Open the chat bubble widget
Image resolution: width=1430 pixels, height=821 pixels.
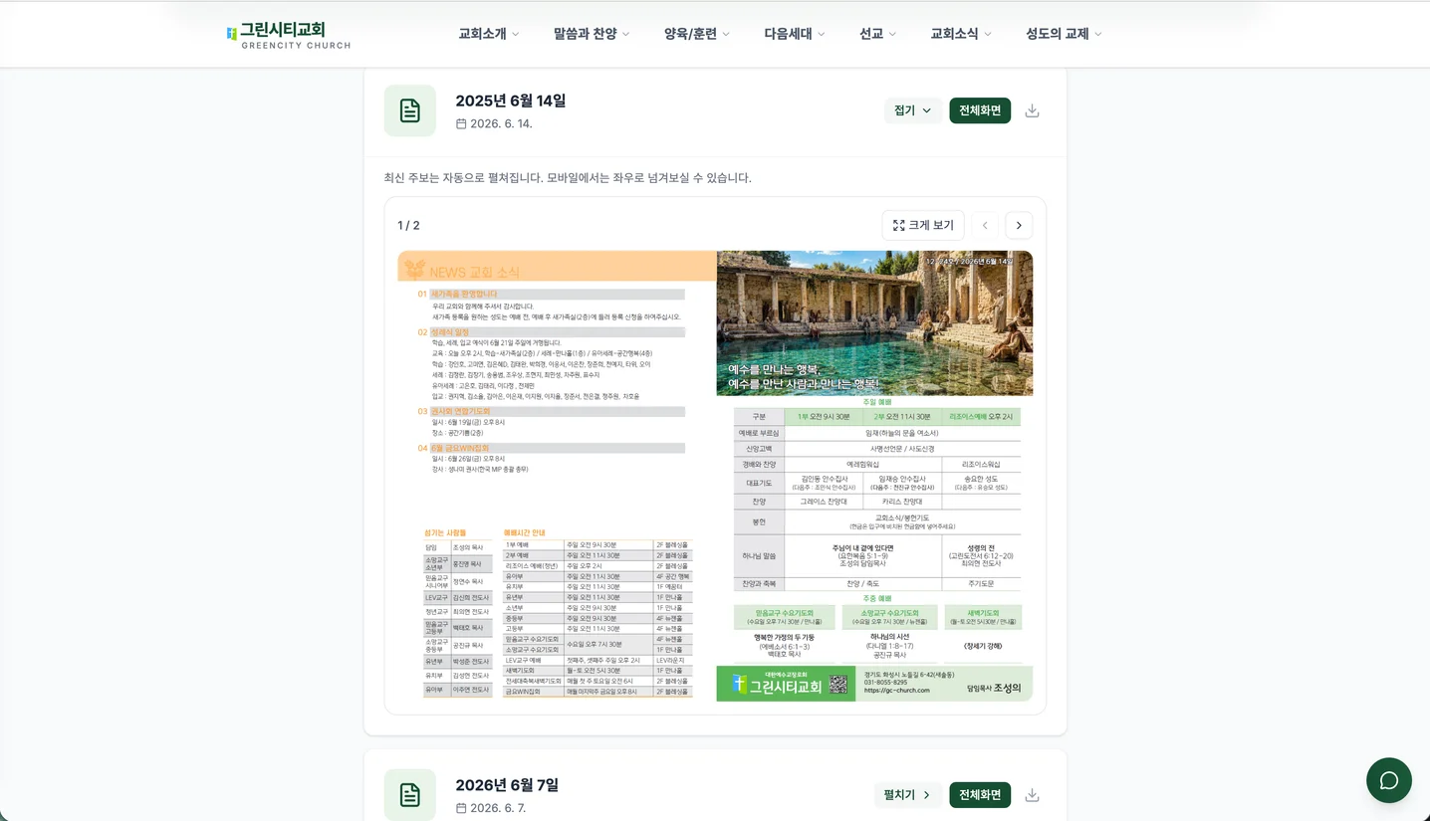1389,780
